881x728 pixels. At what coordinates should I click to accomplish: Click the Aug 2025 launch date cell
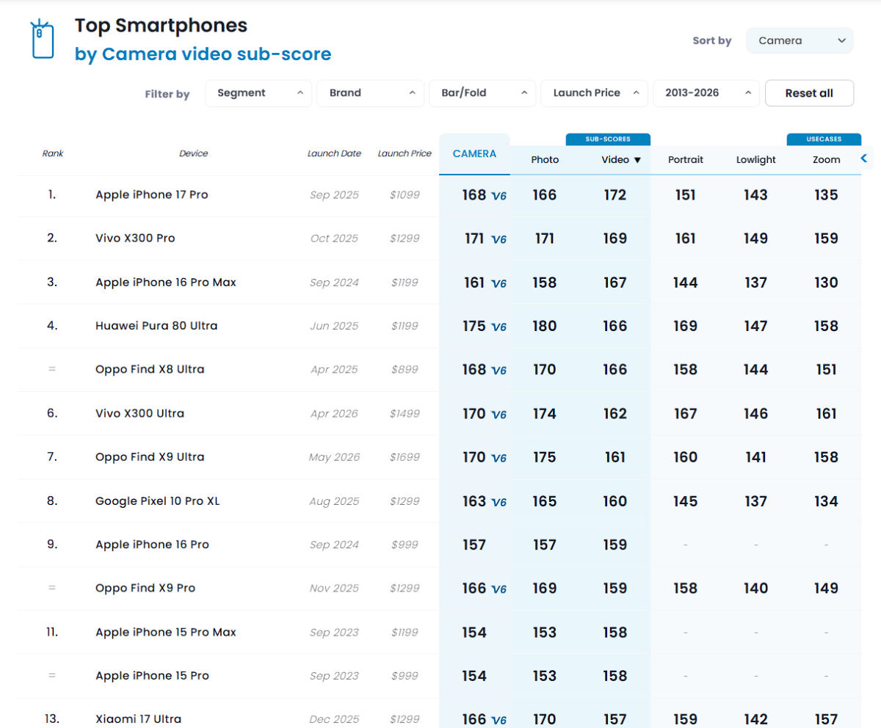(x=335, y=501)
